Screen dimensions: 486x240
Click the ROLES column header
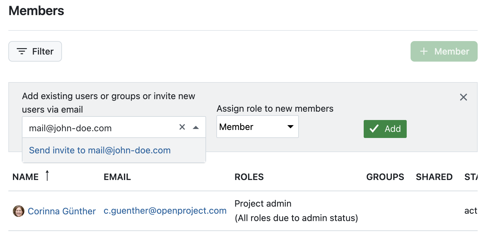point(249,177)
